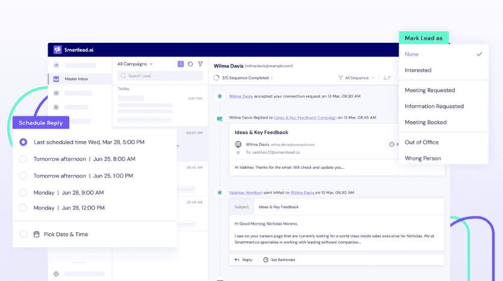This screenshot has width=503, height=281.
Task: Click the Wilma Davis lead name header
Action: click(228, 66)
